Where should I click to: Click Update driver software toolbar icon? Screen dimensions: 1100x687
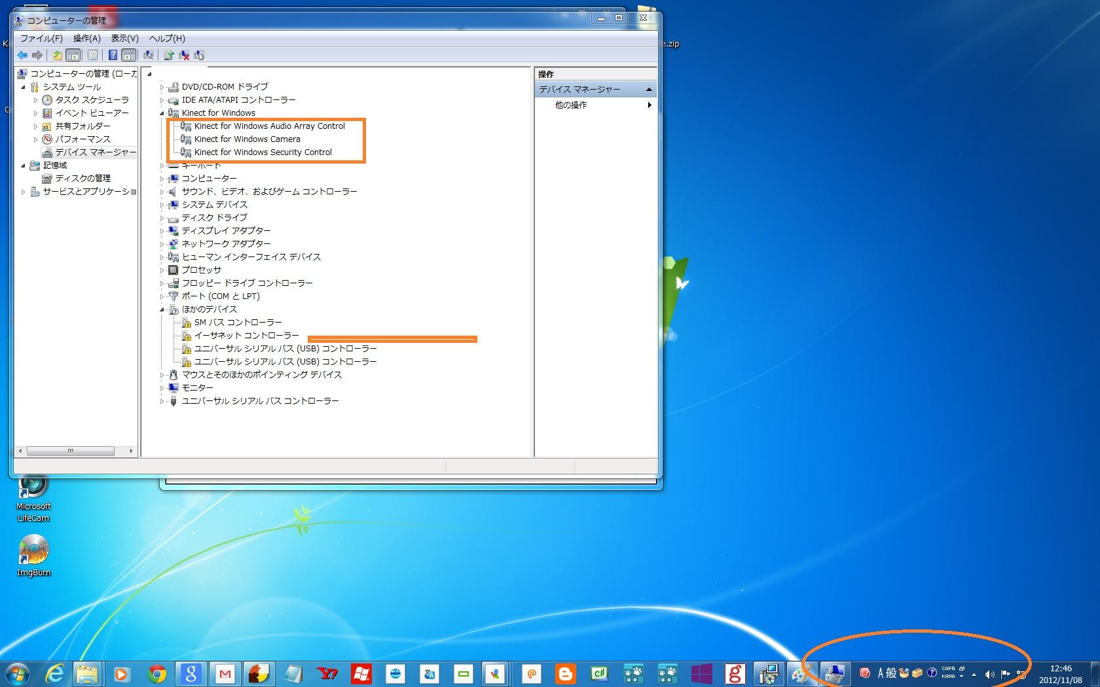pos(169,56)
